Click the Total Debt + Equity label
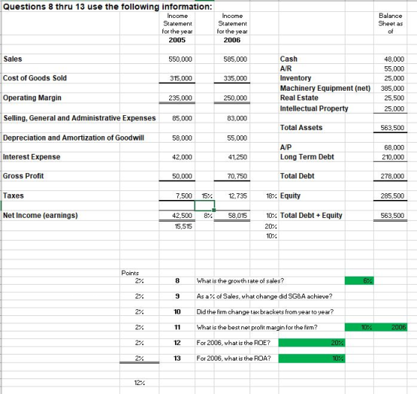417x394 pixels. tap(311, 216)
